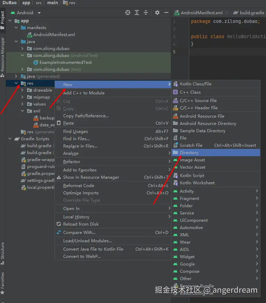Screen dimensions: 266x303
Task: Select Android Resource Directory
Action: [x=216, y=124]
